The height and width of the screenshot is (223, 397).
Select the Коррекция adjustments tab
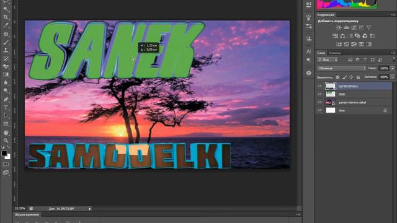pyautogui.click(x=326, y=15)
